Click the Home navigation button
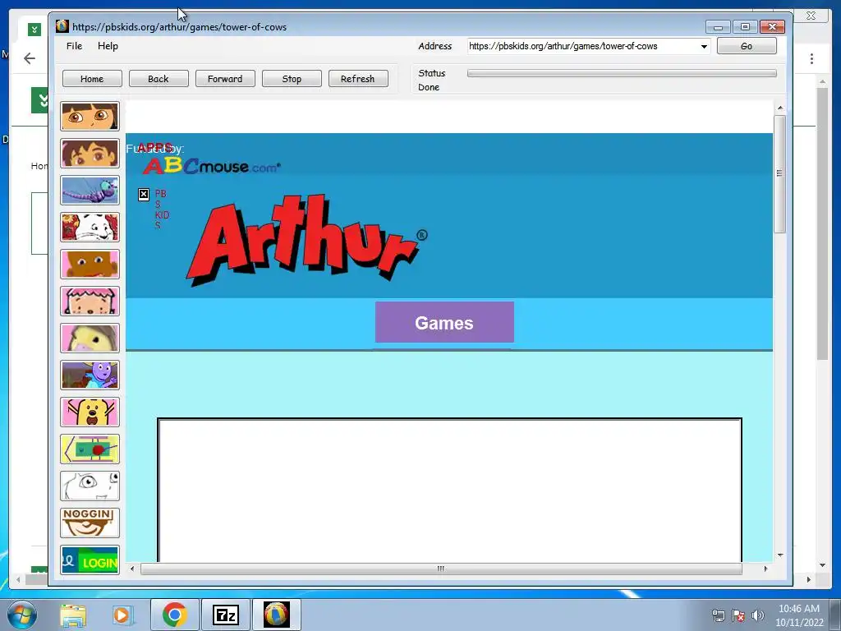 point(92,79)
